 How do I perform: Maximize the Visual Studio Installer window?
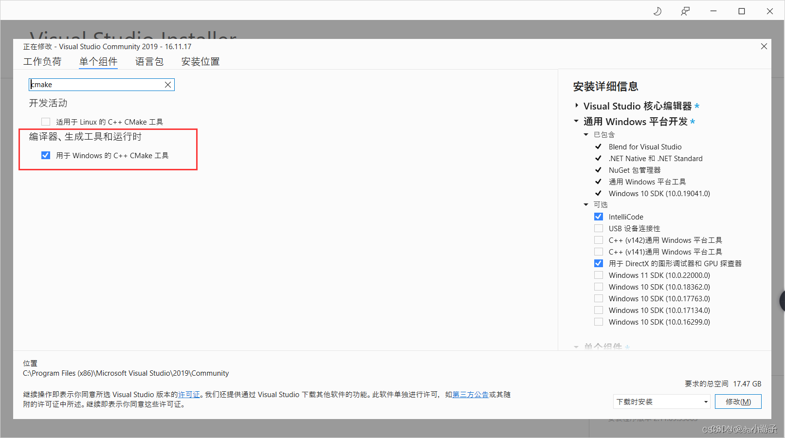(742, 11)
